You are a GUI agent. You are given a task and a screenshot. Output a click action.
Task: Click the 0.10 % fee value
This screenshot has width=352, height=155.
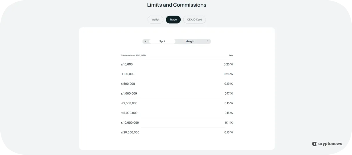pos(228,132)
